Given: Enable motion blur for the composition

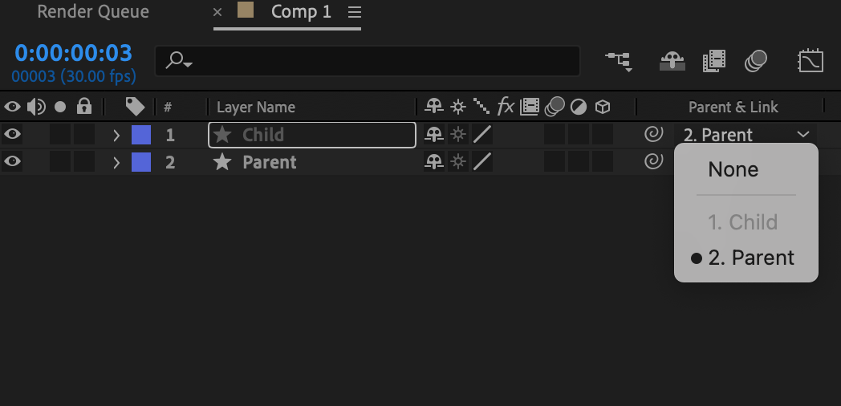Looking at the screenshot, I should (x=755, y=61).
